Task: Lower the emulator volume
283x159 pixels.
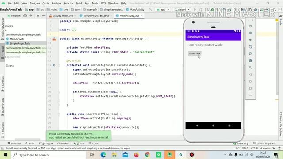Action: point(250,40)
